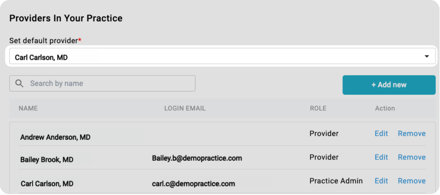Screen dimensions: 440x195
Task: Select the Bailey Brook, MD row name
Action: (47, 160)
